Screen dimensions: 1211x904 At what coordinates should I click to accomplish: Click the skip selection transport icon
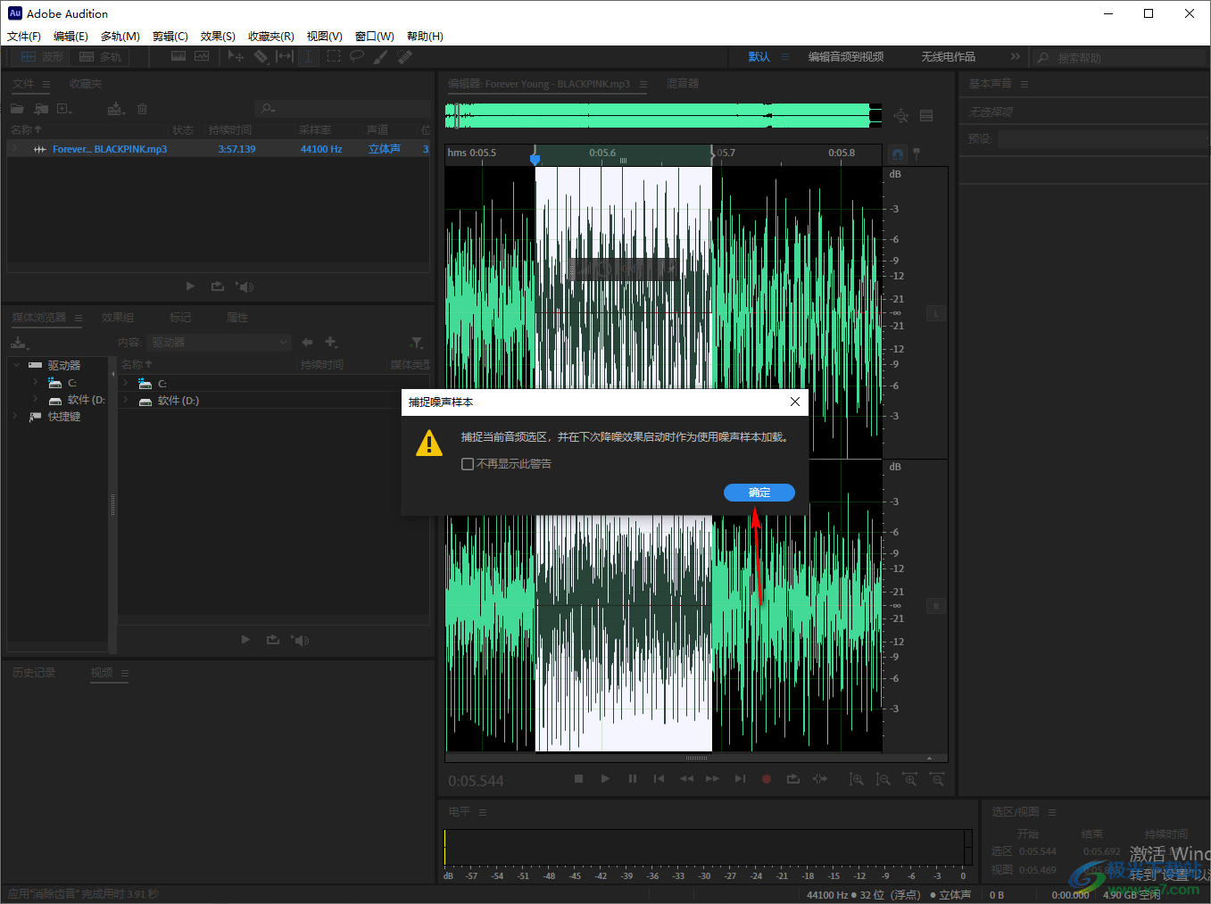820,779
